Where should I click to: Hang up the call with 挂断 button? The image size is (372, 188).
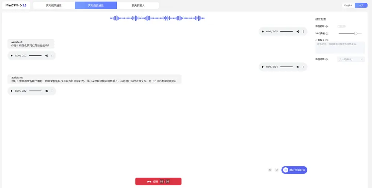pos(158,181)
